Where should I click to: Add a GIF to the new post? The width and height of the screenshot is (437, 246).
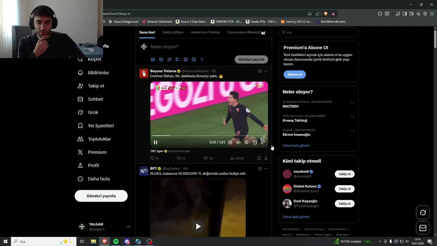(x=161, y=59)
